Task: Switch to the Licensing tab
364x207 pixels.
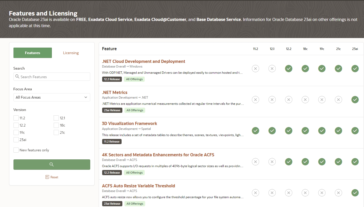Action: [x=71, y=53]
